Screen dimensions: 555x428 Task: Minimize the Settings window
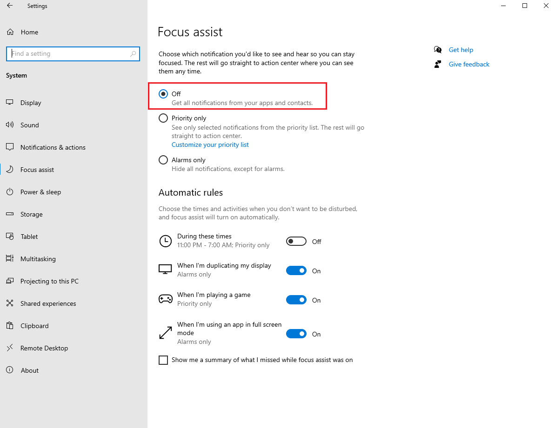[503, 6]
